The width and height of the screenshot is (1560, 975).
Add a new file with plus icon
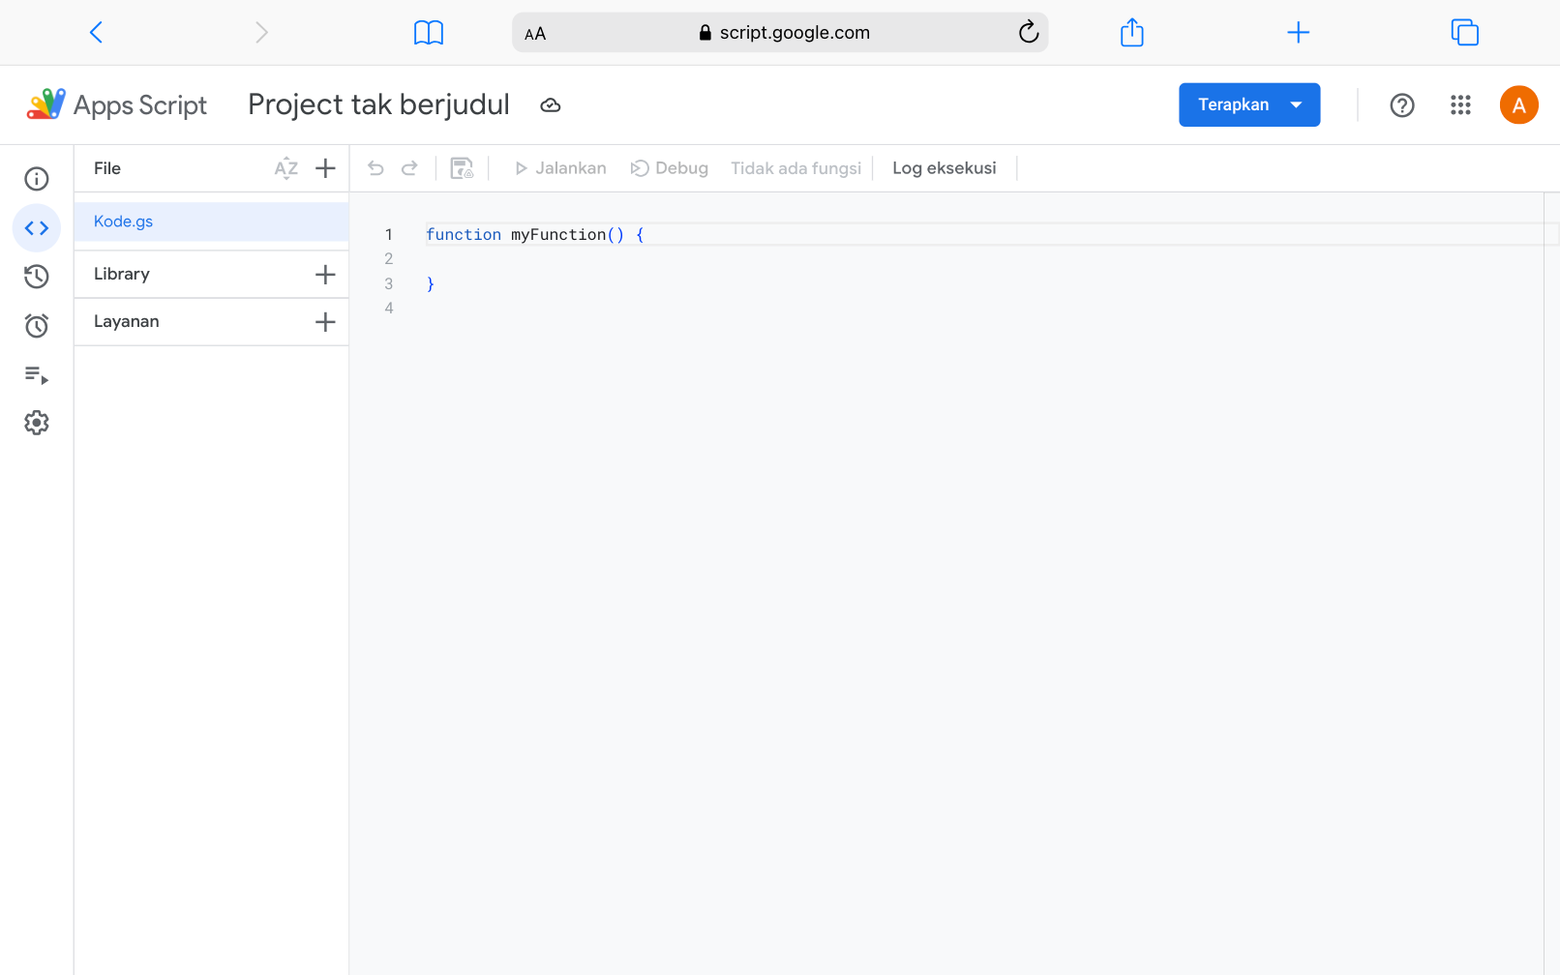[325, 168]
